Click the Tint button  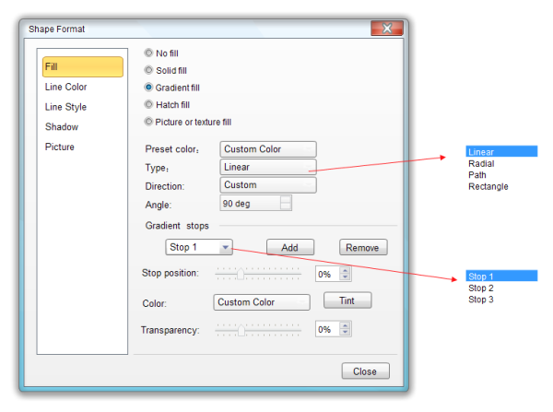coord(347,300)
